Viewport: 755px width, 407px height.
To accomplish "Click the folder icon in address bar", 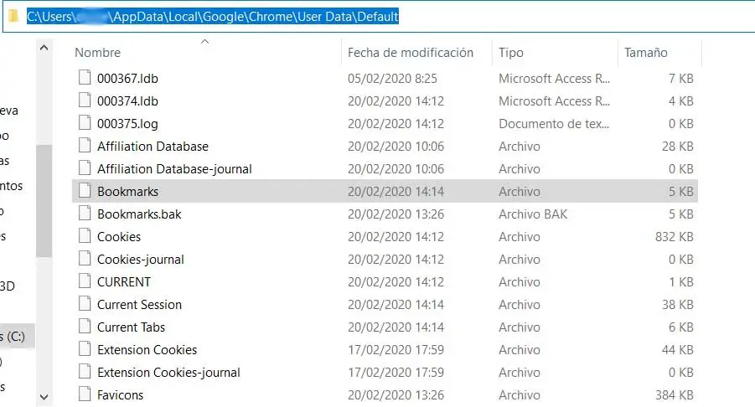I will [13, 16].
